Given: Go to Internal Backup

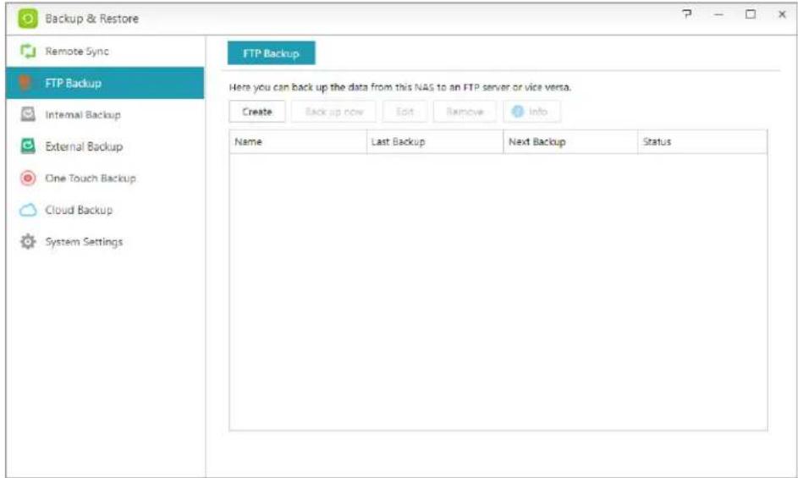Looking at the screenshot, I should pyautogui.click(x=105, y=114).
